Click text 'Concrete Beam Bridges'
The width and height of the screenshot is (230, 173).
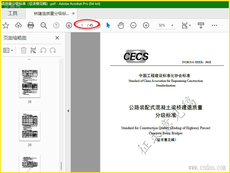point(166,133)
